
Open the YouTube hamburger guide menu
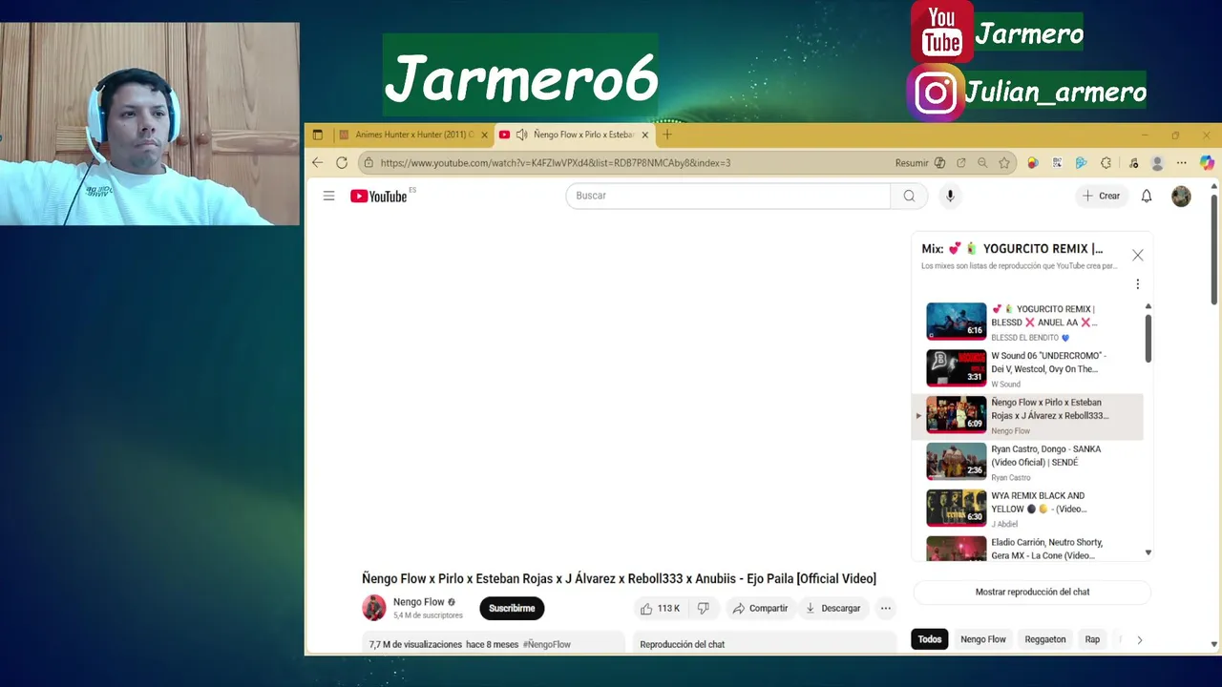coord(328,196)
